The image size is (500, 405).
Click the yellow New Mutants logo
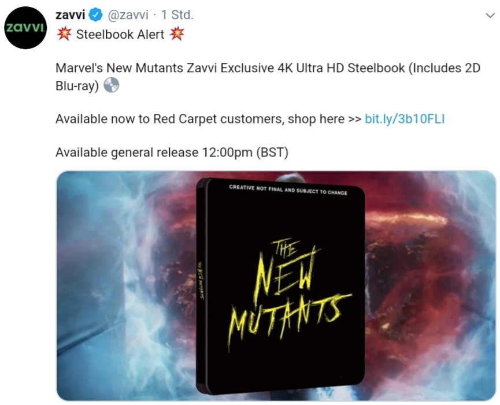(290, 293)
